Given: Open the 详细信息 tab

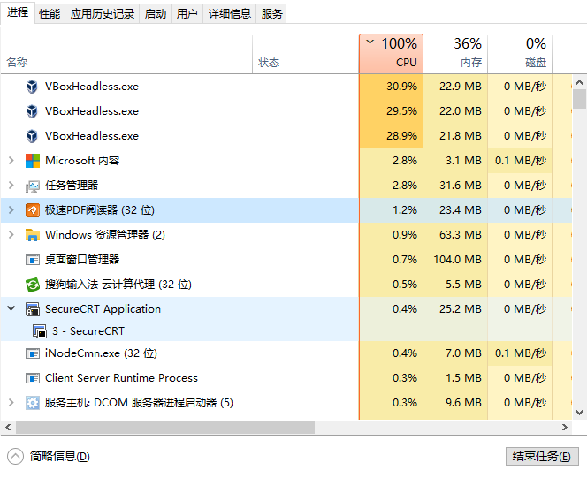Looking at the screenshot, I should (230, 13).
